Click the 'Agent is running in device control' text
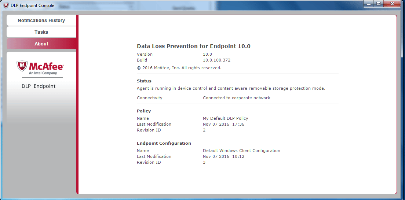The image size is (405, 200). [231, 88]
